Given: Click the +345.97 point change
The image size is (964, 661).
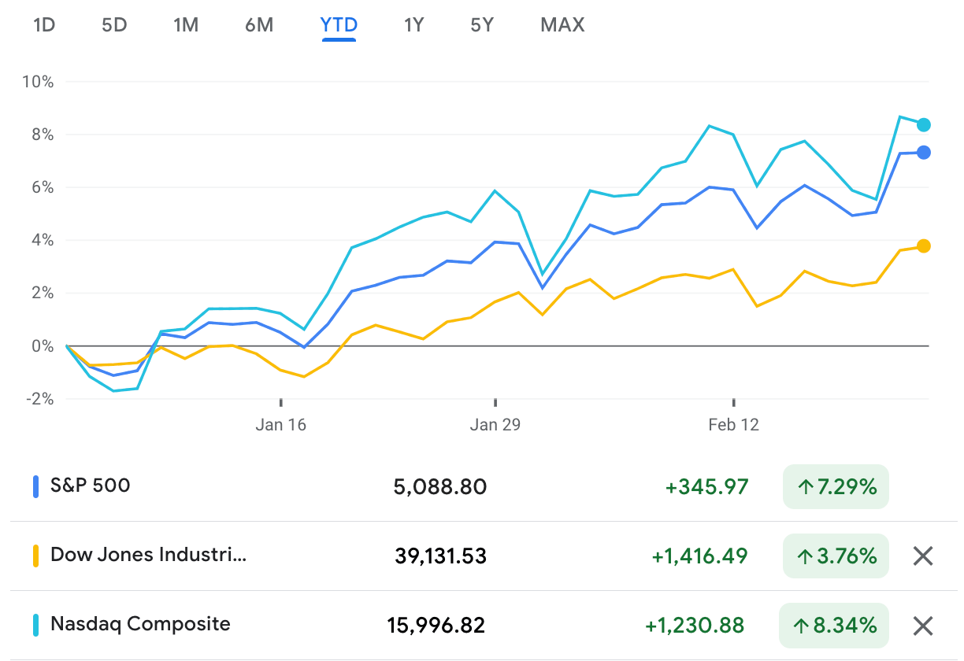Looking at the screenshot, I should pos(707,487).
